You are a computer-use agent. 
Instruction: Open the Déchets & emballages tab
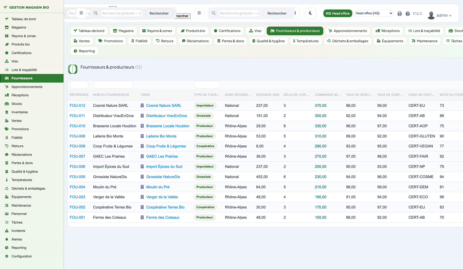348,41
